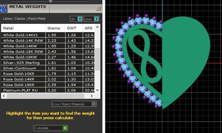Viewport: 222px width, 133px height.
Task: Click the horizontal scroll left arrow
Action: [4, 96]
